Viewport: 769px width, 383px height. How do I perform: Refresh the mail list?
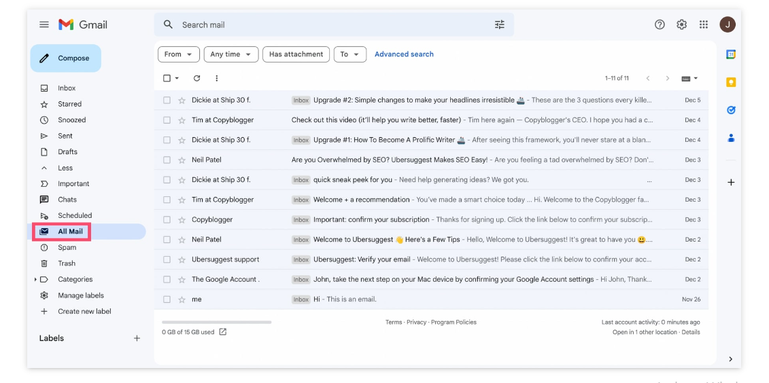(196, 78)
